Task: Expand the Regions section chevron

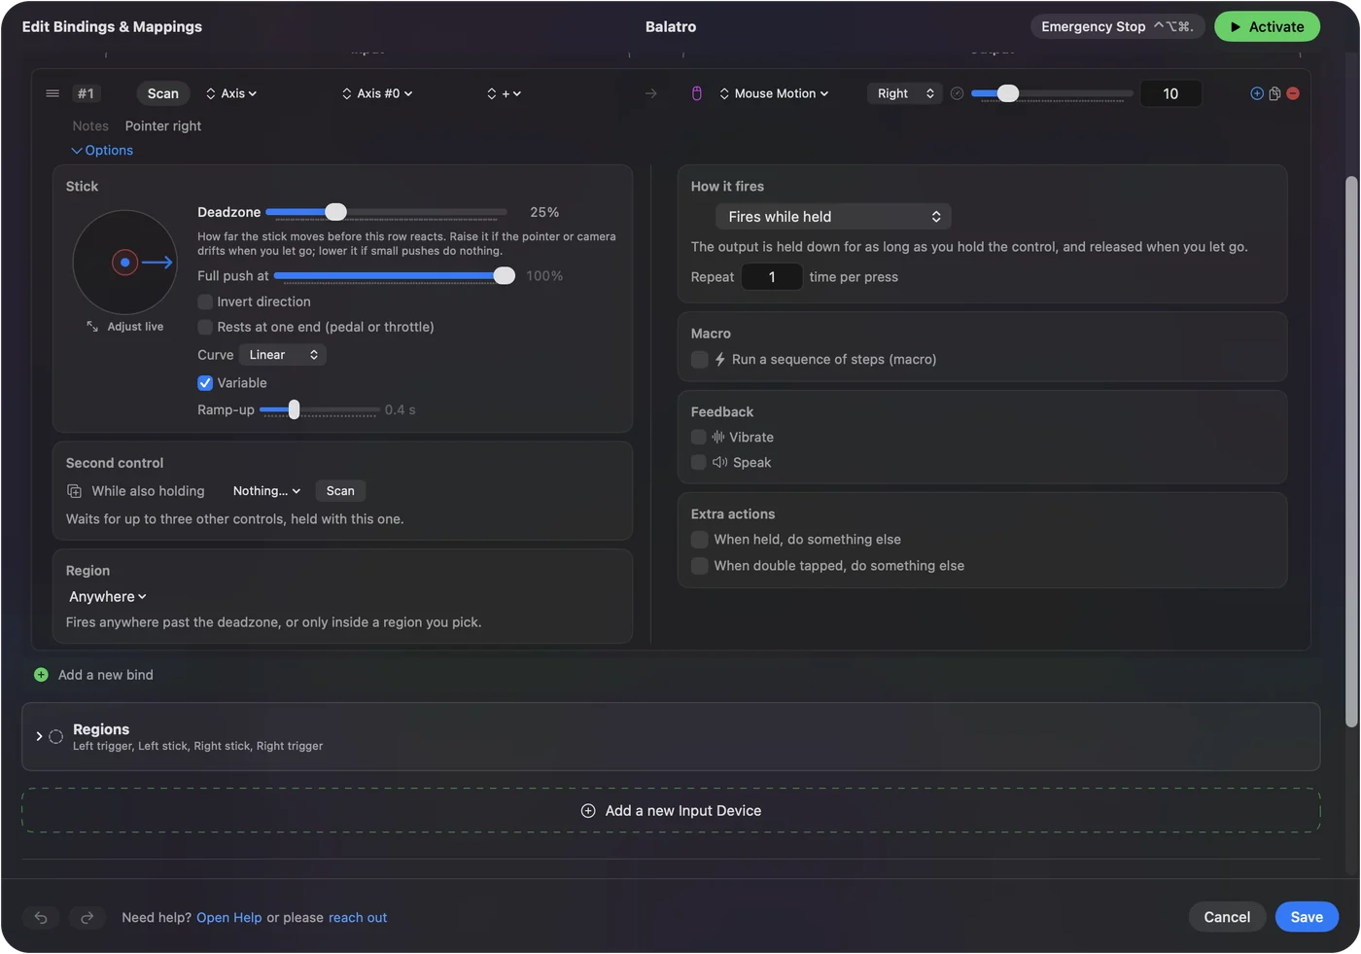Action: point(39,737)
